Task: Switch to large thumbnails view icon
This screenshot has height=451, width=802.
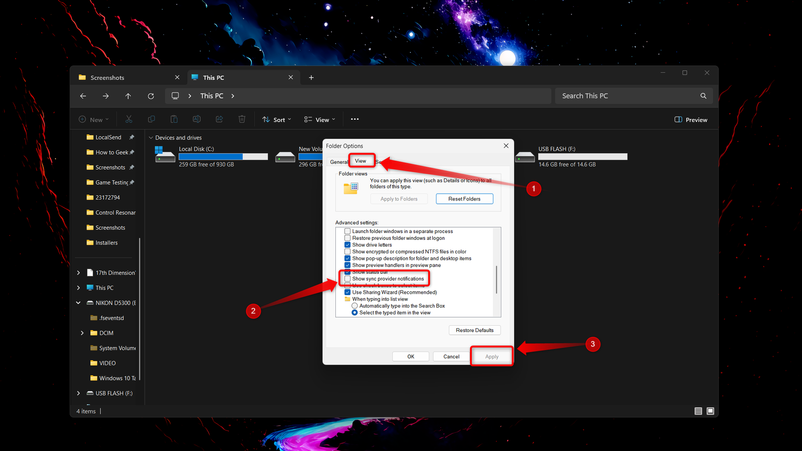Action: pos(710,411)
